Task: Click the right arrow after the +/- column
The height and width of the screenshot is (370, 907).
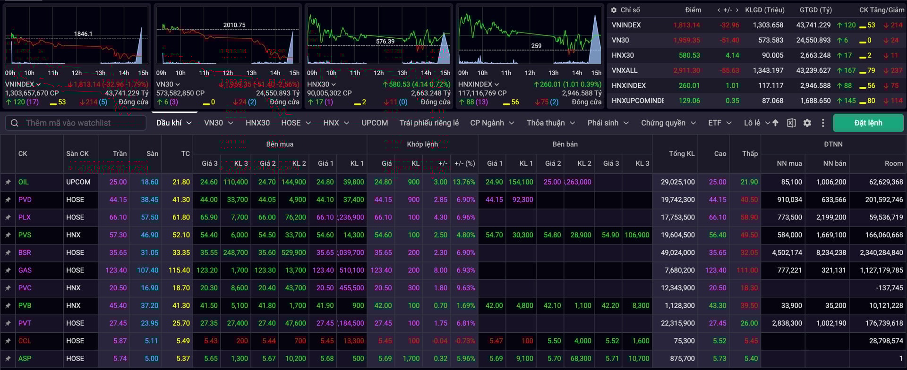Action: point(737,10)
